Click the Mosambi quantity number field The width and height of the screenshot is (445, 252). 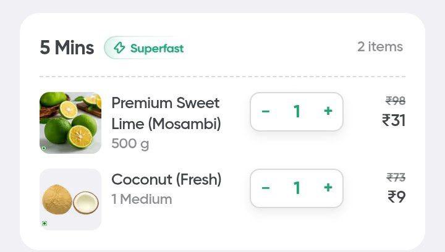297,112
